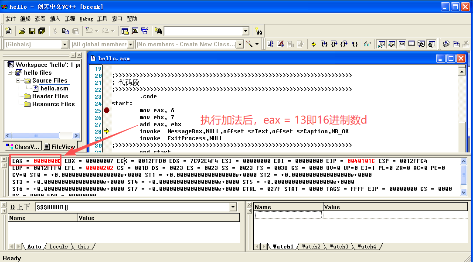Open QuickWatch glasses icon
Screen dimensions: 473x262
pos(368,44)
